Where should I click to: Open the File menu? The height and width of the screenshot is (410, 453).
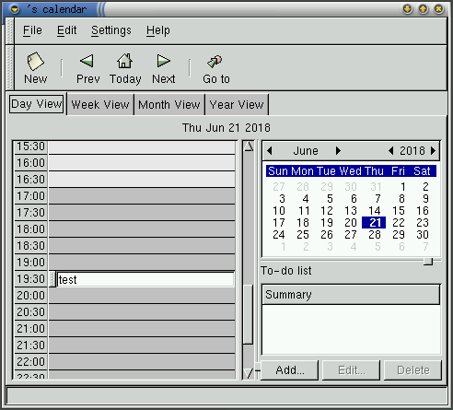(x=32, y=30)
